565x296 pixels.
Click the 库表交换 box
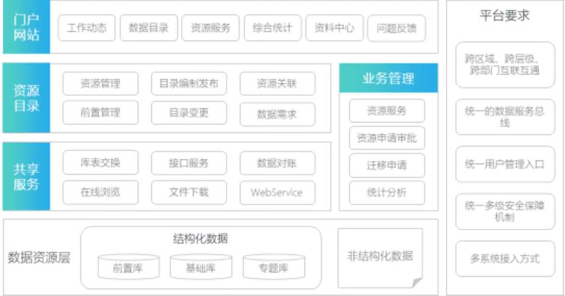tap(101, 162)
